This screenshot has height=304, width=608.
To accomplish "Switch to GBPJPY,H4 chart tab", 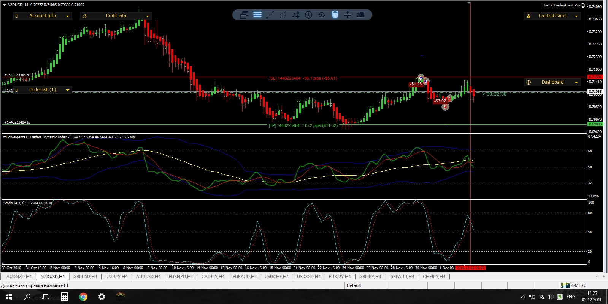I will click(x=370, y=277).
